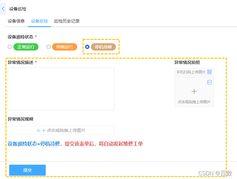
Task: Open the 巡检历史记录 tab
Action: [67, 21]
